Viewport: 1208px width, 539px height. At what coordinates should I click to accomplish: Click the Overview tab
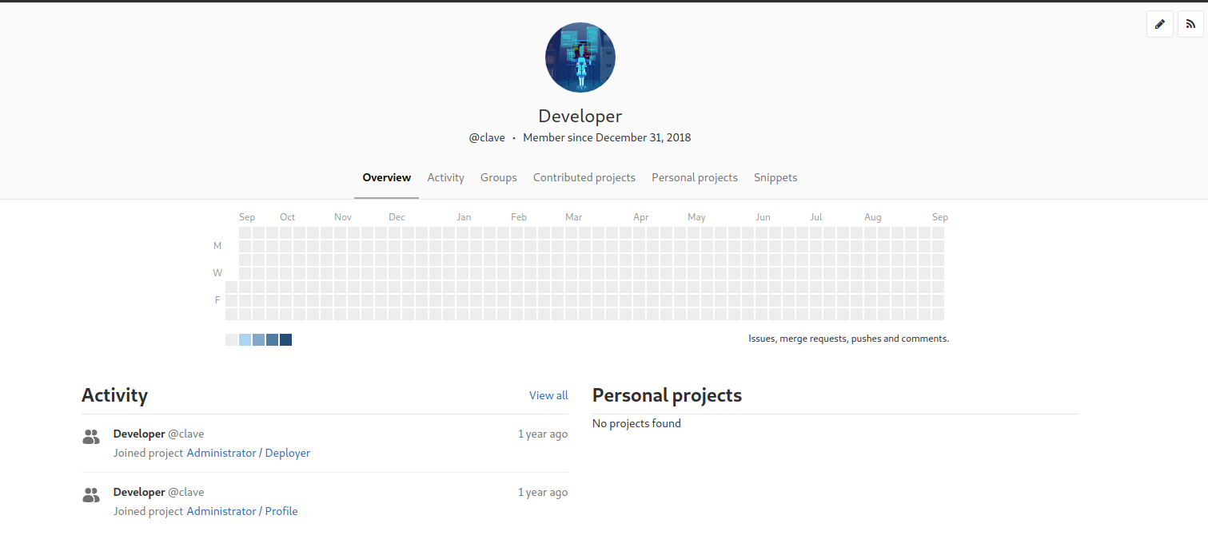tap(386, 177)
